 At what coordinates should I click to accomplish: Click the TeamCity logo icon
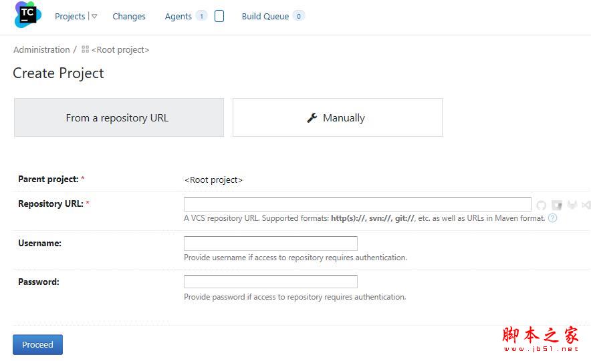tap(27, 15)
